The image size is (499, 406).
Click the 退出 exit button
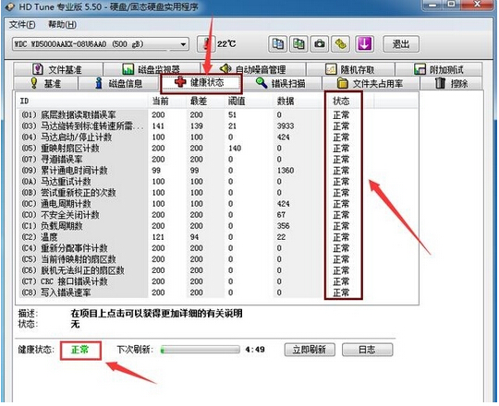click(x=401, y=44)
